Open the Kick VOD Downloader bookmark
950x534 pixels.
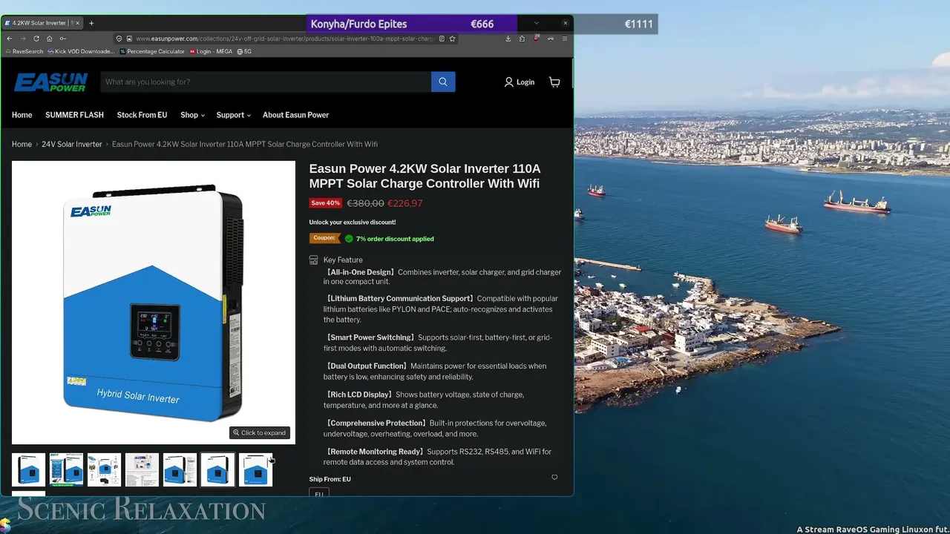tap(81, 52)
